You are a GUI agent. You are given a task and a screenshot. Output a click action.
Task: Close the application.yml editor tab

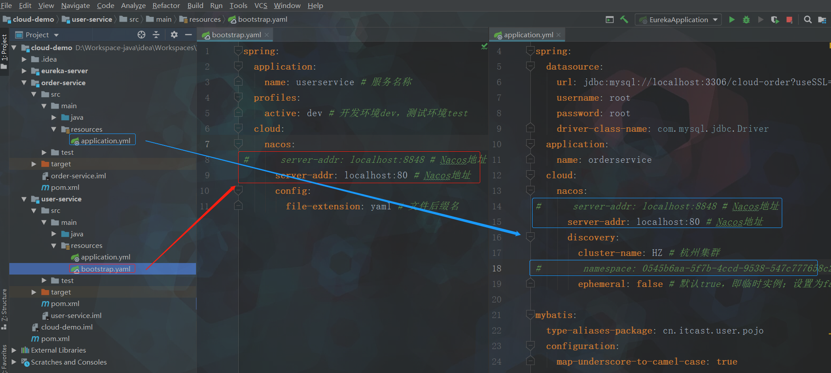point(559,35)
